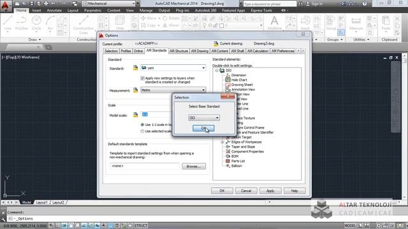Click the Options tab strip scroll-right arrow

303,51
